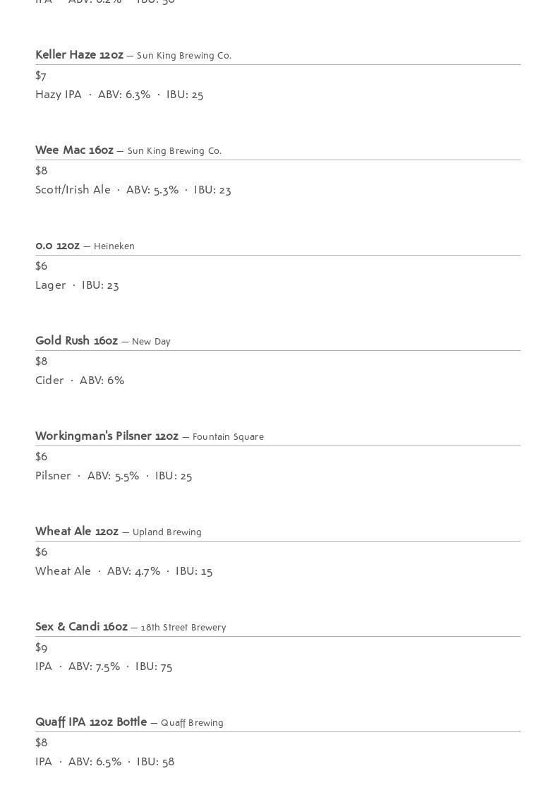This screenshot has height=795, width=556.
Task: Click the Heineken brewery name
Action: [x=114, y=246]
